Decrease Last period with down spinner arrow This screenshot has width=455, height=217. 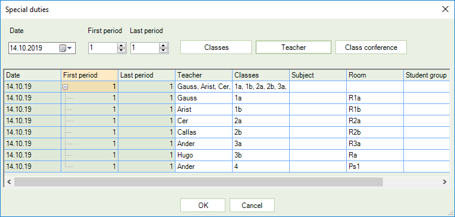coord(164,50)
